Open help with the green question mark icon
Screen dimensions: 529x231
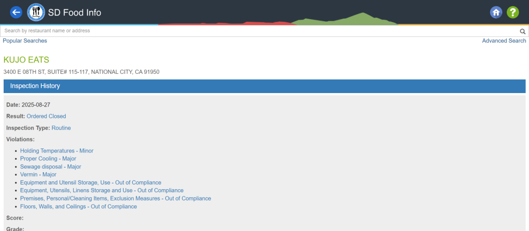click(x=513, y=12)
